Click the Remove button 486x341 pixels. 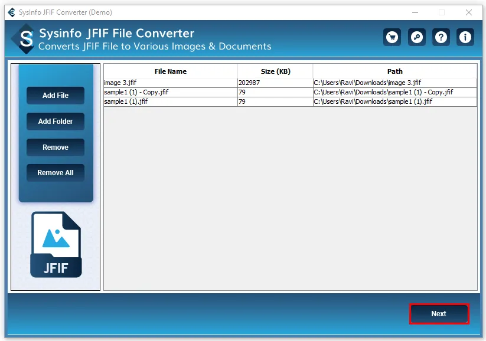click(56, 147)
